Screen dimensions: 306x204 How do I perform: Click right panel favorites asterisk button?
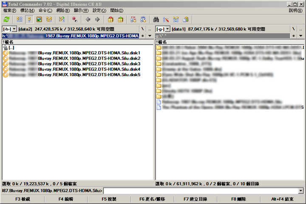[294, 36]
